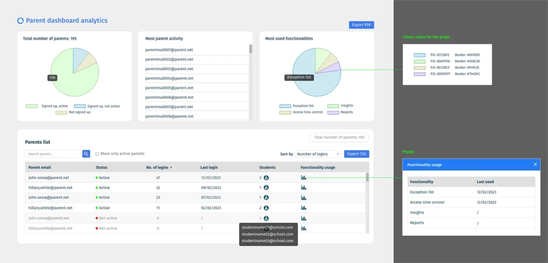
Task: Open functionality usage chart for 11-login row
Action: tap(304, 208)
